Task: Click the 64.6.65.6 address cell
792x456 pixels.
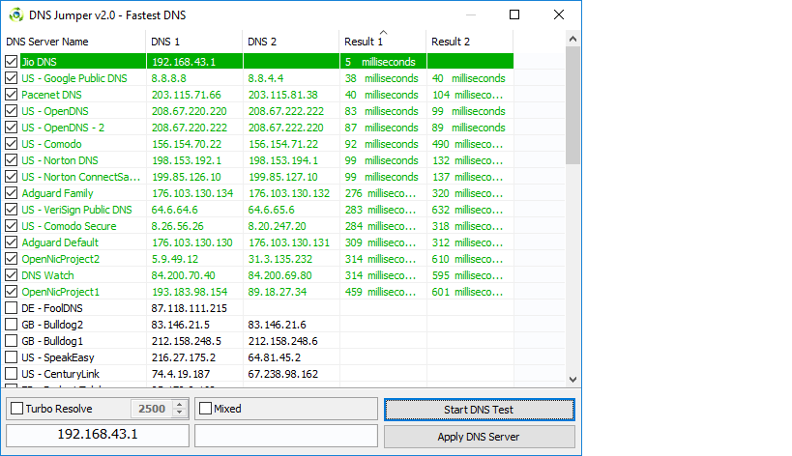Action: 271,210
